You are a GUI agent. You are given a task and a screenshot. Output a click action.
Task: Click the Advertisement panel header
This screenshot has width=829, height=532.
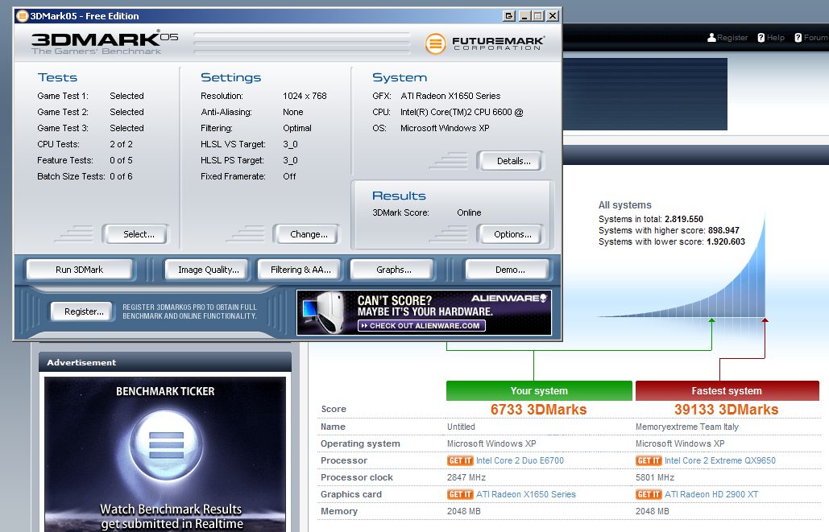(165, 362)
